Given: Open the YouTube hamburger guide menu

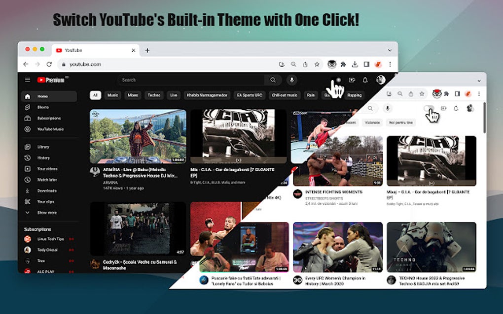Looking at the screenshot, I should pyautogui.click(x=28, y=80).
